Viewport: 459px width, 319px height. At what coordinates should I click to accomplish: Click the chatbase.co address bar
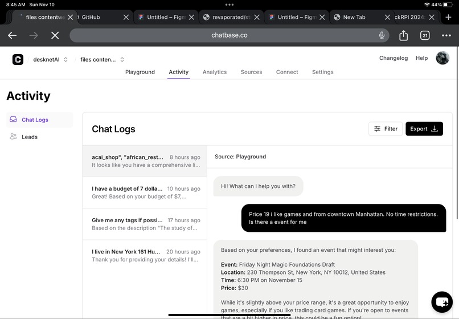click(229, 35)
